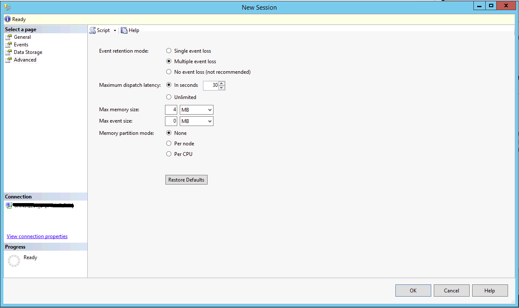Choose Unlimited dispatch latency
Viewport: 519px width, 308px height.
coord(169,97)
